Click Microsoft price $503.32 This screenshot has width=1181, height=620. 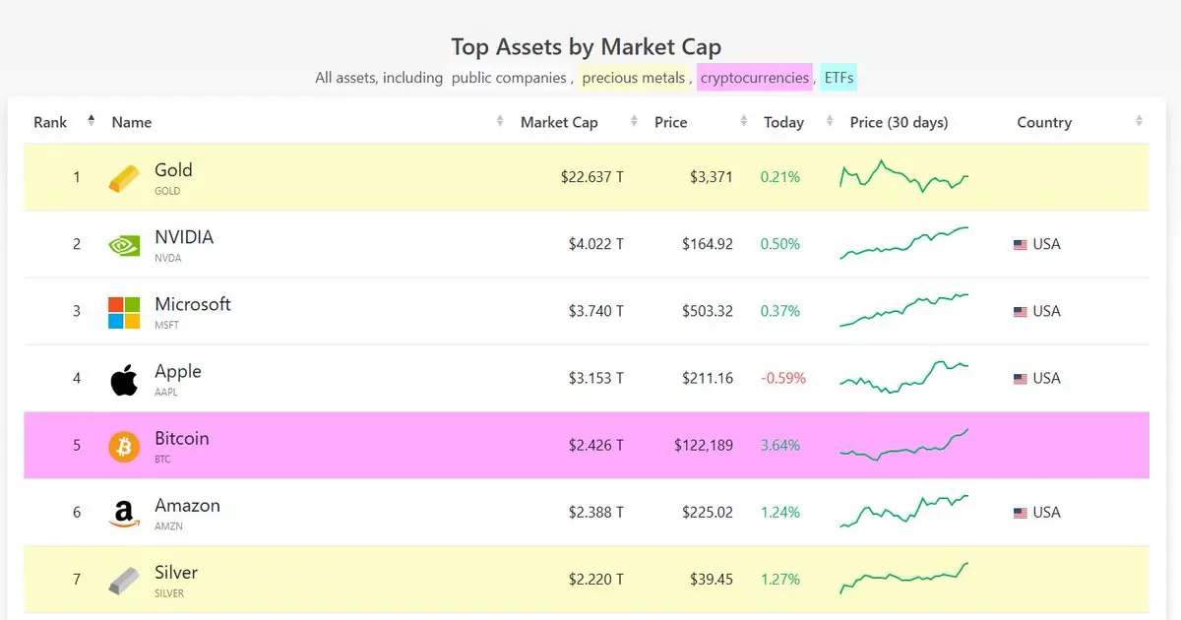coord(708,311)
